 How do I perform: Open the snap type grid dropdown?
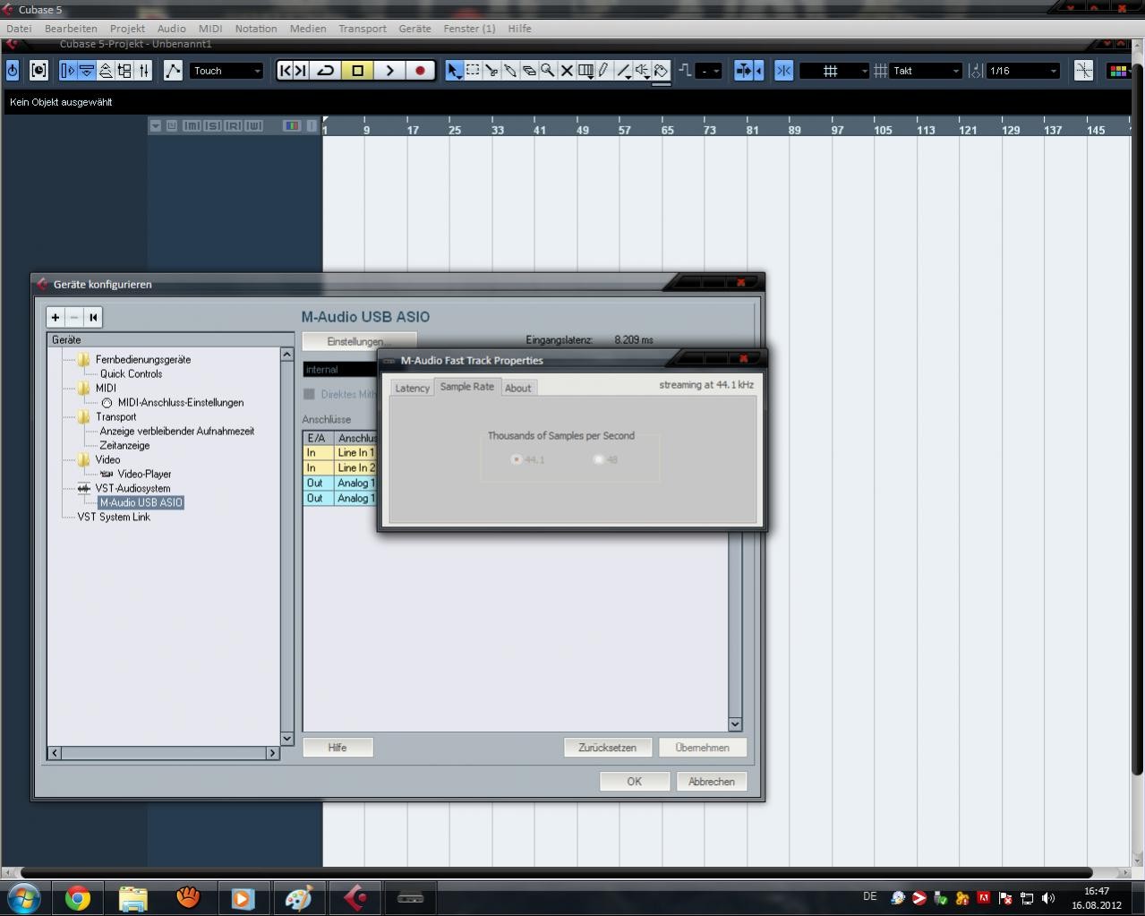[x=834, y=71]
